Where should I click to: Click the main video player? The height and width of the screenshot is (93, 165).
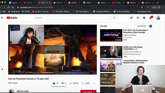[x=53, y=50]
